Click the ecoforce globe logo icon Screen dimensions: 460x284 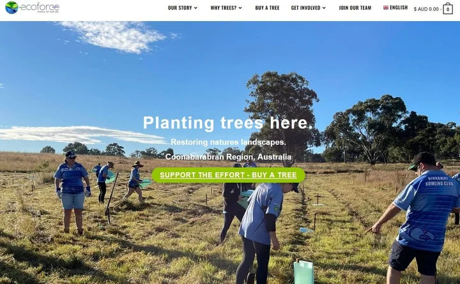11,7
